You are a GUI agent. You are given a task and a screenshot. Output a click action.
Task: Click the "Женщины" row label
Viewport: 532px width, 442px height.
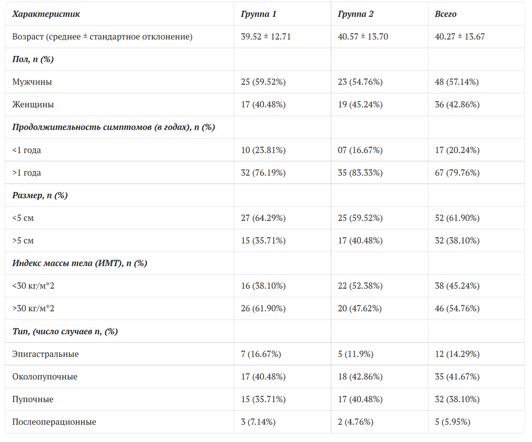point(33,105)
